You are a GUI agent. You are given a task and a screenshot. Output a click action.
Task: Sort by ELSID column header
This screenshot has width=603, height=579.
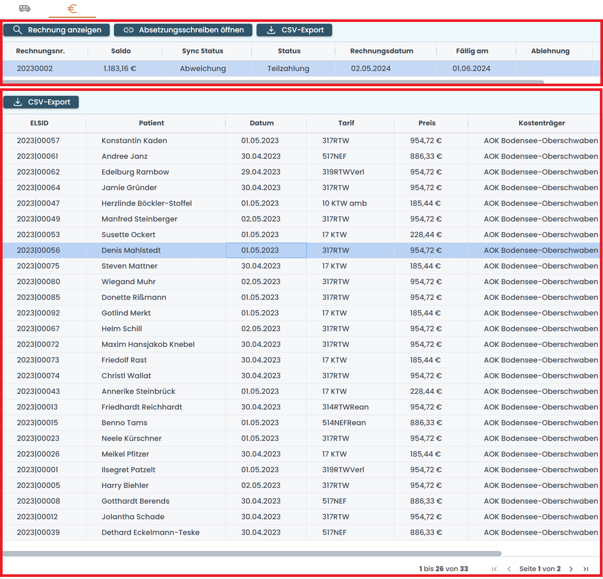tap(39, 123)
